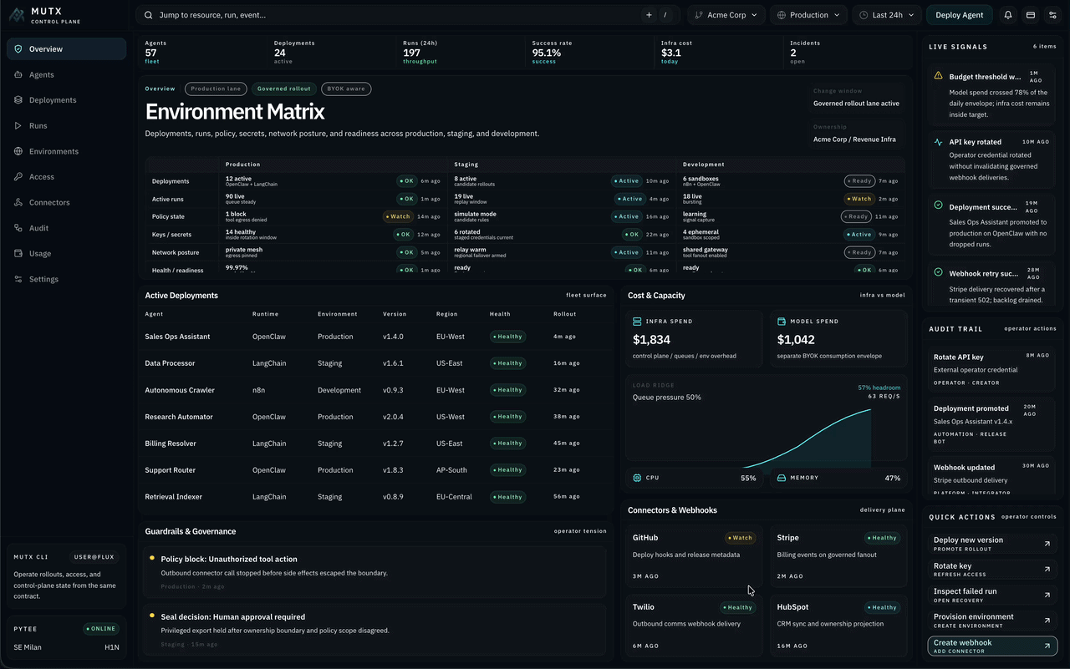
Task: Click the Webhook retry success check icon
Action: click(x=939, y=272)
